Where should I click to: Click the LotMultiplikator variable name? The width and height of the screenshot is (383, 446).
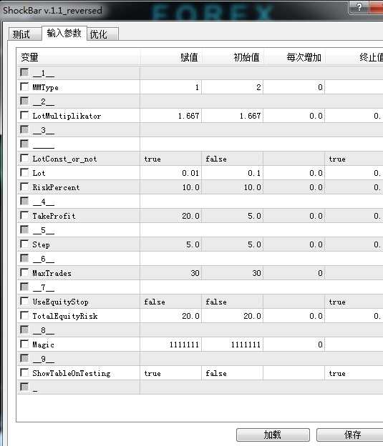pos(67,116)
